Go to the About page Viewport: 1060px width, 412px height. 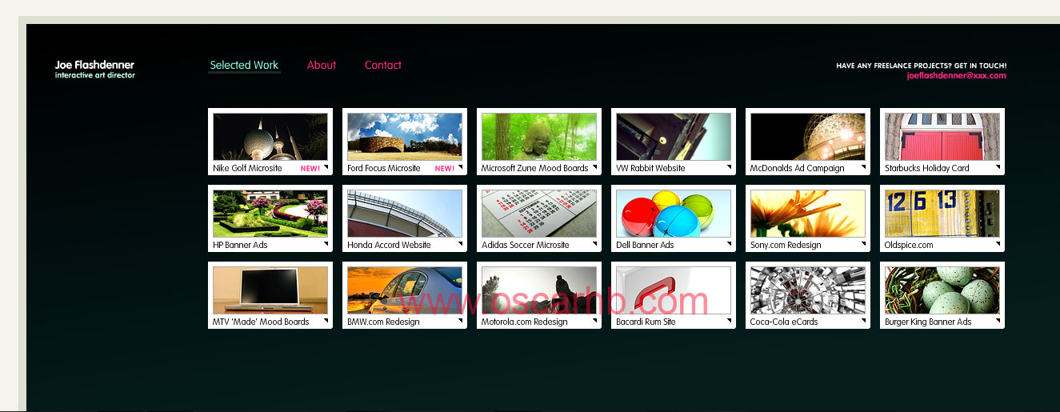[322, 66]
